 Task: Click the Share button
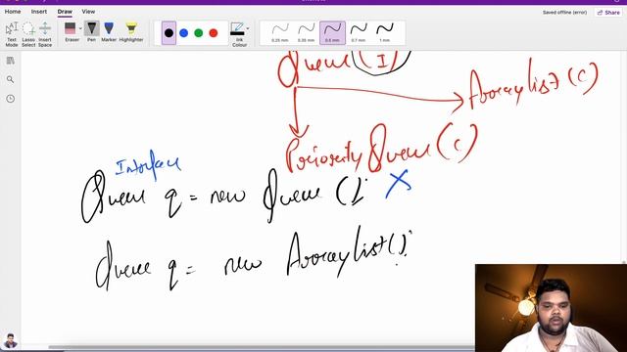(x=608, y=13)
